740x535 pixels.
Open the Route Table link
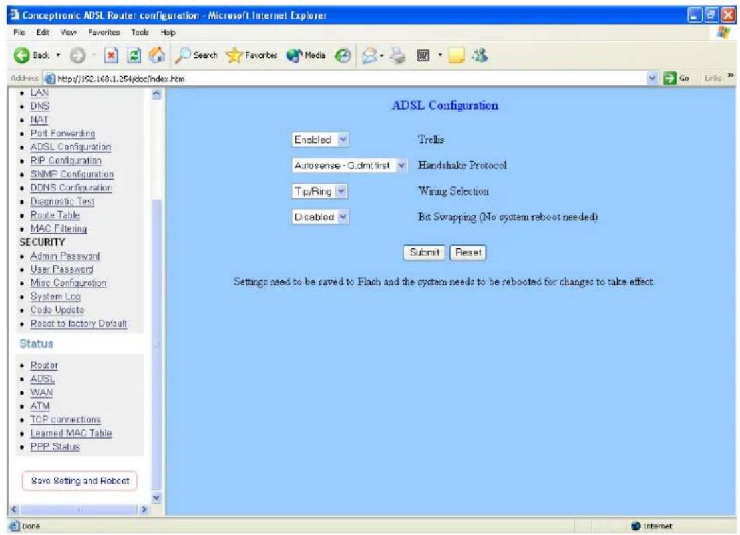click(55, 215)
